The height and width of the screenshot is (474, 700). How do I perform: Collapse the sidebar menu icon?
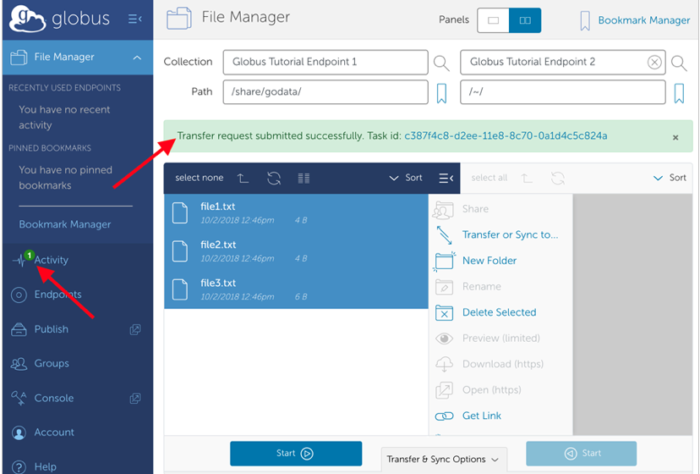point(134,19)
